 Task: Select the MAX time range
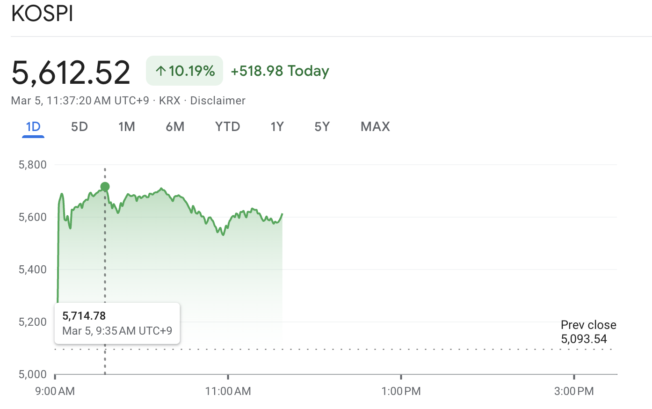375,126
